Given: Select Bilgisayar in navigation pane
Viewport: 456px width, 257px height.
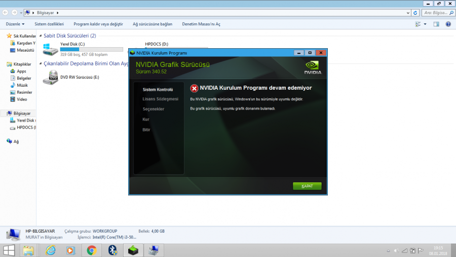Looking at the screenshot, I should [x=19, y=113].
